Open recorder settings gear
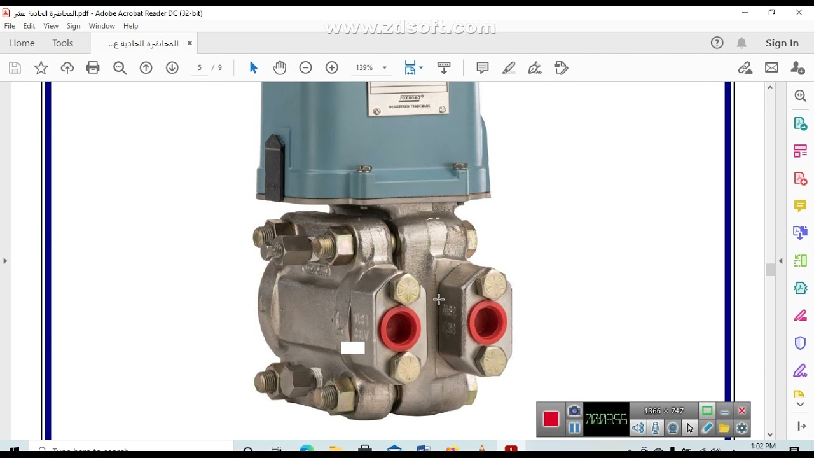The width and height of the screenshot is (814, 458). pos(742,428)
